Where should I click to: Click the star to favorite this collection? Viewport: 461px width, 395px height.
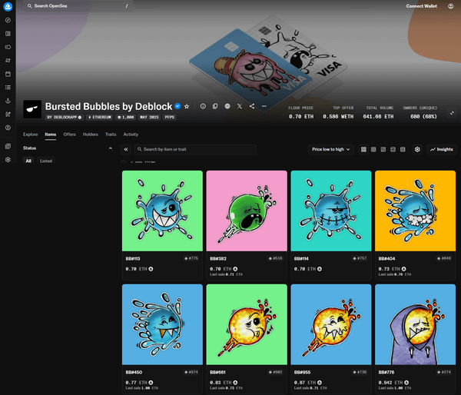click(x=187, y=106)
